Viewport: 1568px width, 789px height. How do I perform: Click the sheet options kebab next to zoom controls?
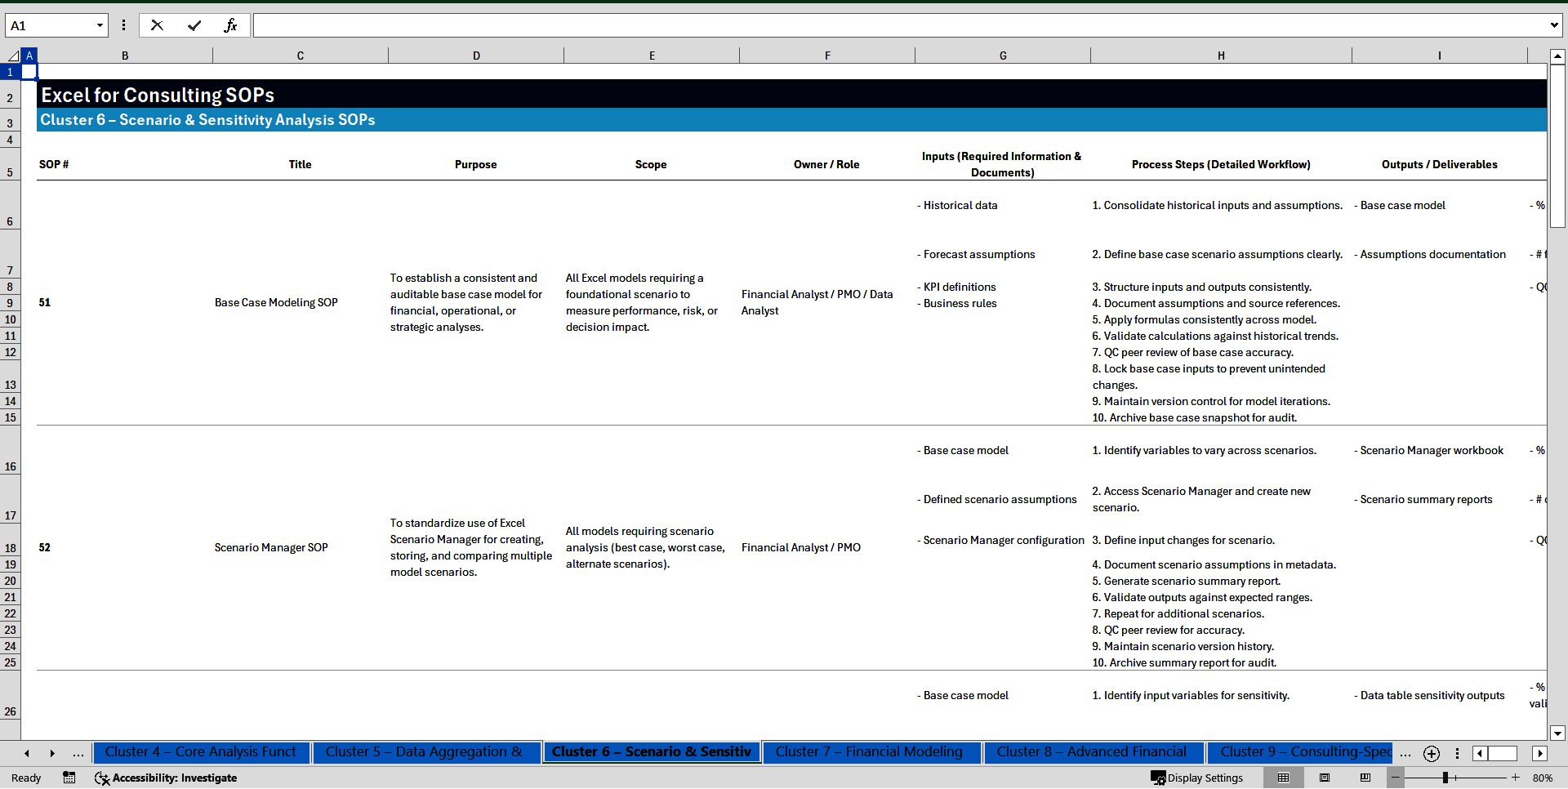[1459, 753]
